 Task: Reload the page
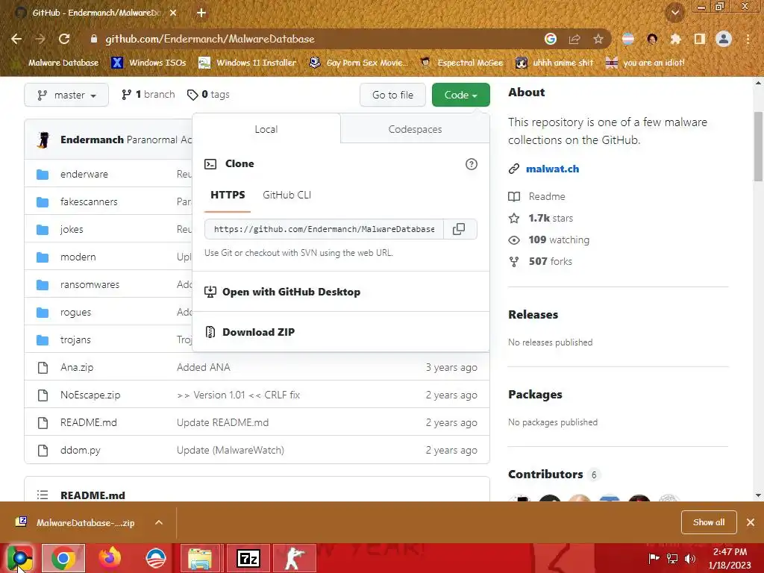64,39
